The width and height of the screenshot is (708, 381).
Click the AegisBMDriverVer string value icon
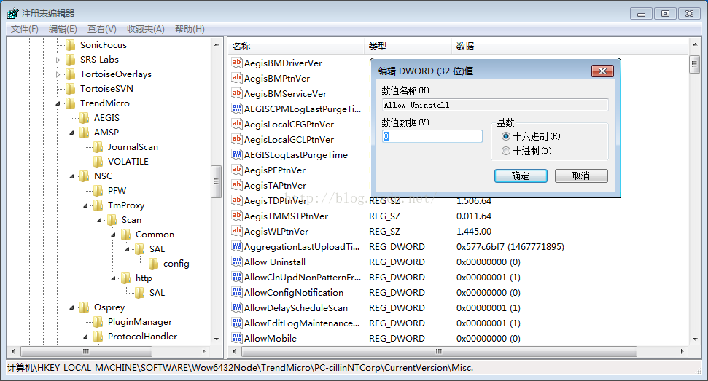point(236,63)
